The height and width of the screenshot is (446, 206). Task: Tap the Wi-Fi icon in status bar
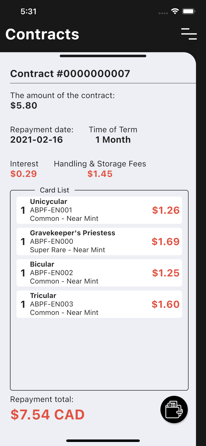point(175,11)
